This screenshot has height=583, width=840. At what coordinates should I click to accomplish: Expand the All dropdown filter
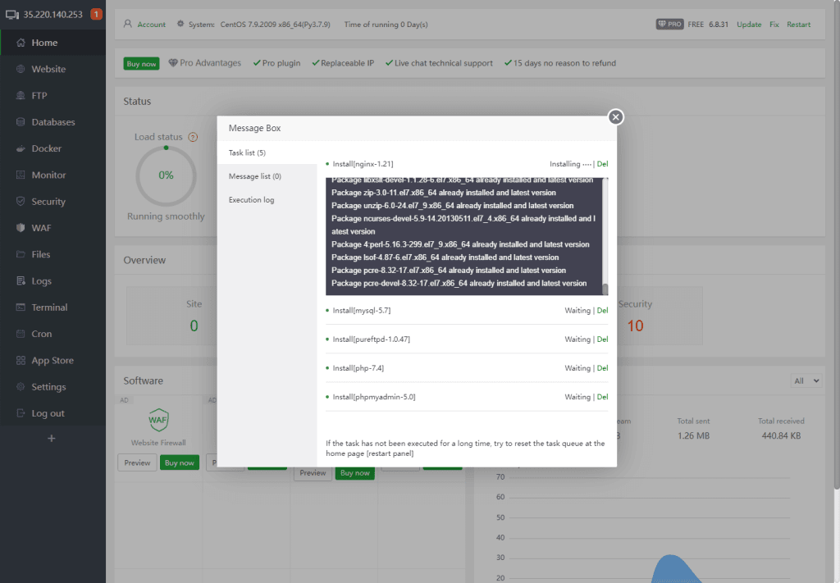pyautogui.click(x=806, y=380)
